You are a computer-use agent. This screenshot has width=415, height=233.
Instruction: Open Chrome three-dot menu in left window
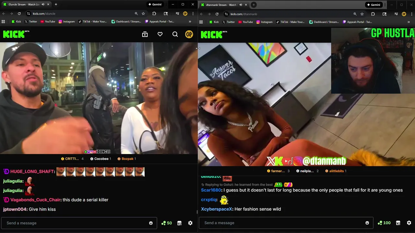click(x=193, y=14)
